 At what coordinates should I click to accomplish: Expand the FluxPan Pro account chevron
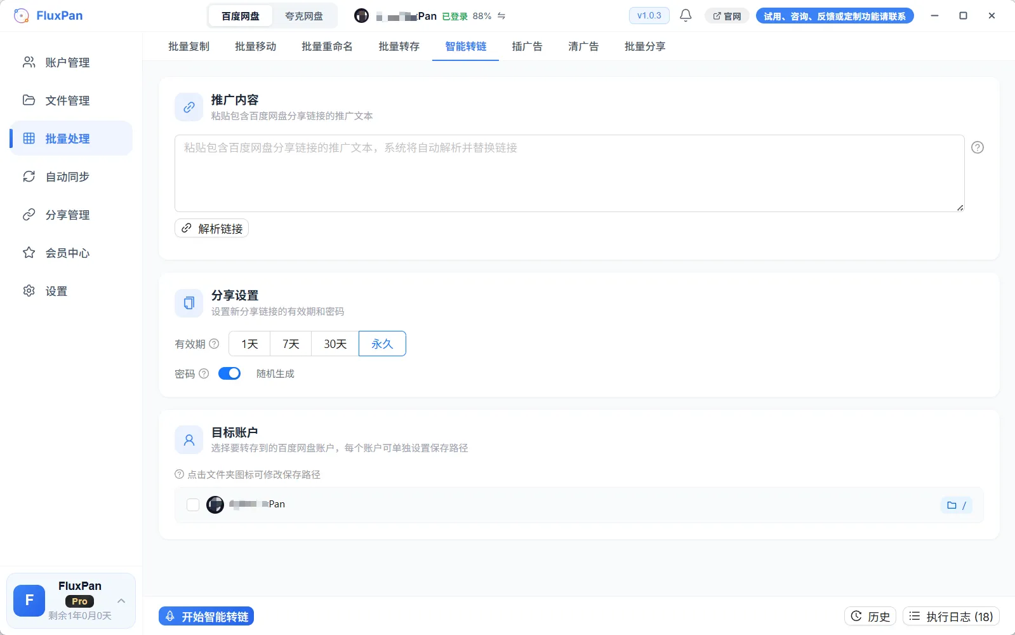[x=121, y=601]
